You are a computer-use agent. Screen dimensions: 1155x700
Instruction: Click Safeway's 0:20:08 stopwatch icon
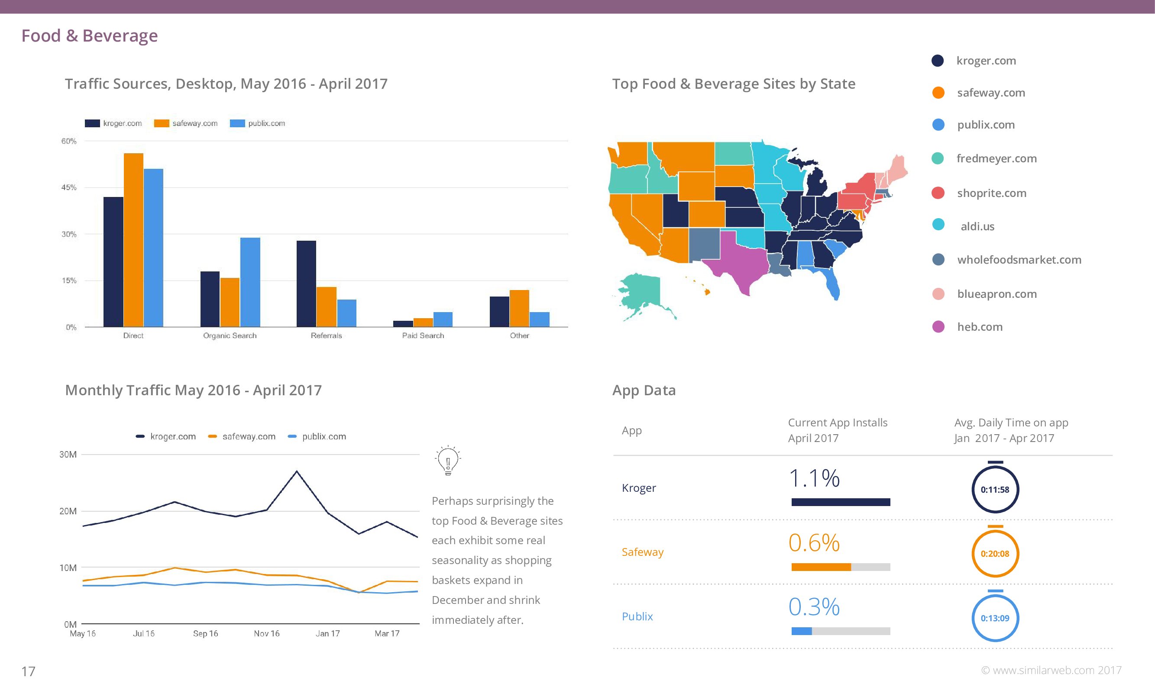(x=995, y=553)
